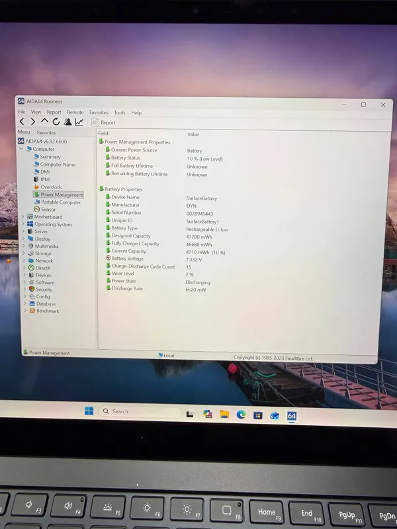Open the Report menu
Image resolution: width=397 pixels, height=529 pixels.
pyautogui.click(x=54, y=112)
